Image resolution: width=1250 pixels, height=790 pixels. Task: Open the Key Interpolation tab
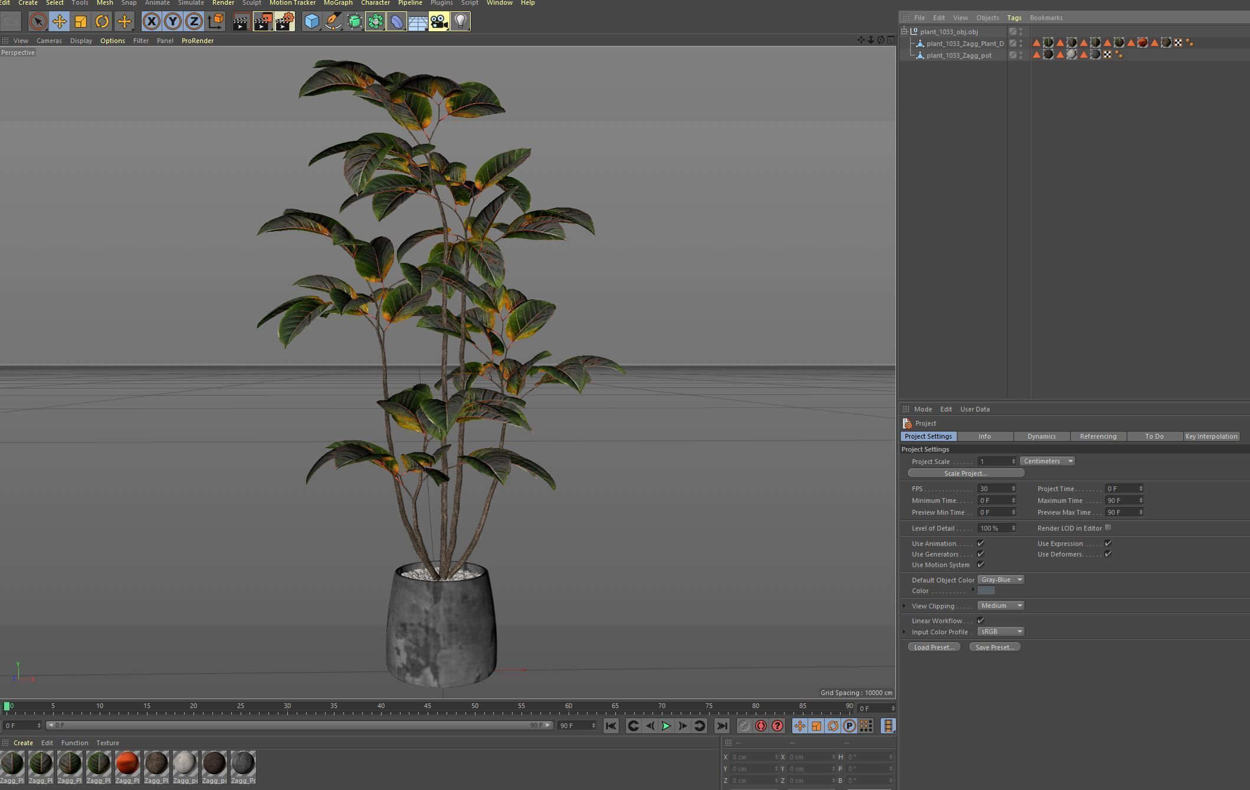pyautogui.click(x=1211, y=436)
